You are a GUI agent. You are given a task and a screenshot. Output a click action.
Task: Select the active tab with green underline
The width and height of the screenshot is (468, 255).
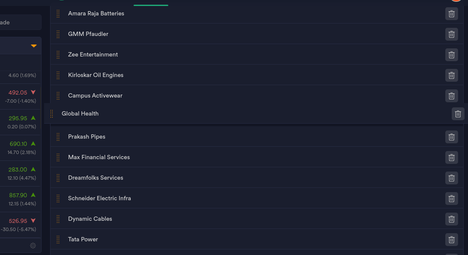(151, 3)
